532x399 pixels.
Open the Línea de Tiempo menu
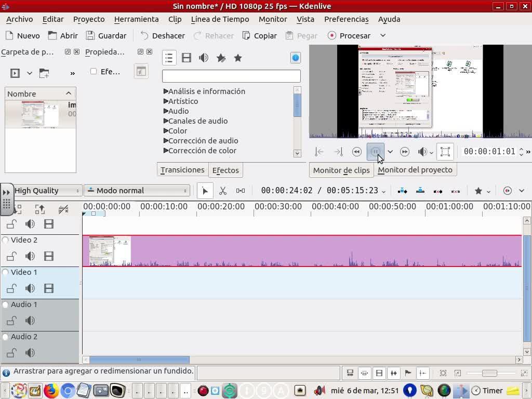[x=220, y=19]
